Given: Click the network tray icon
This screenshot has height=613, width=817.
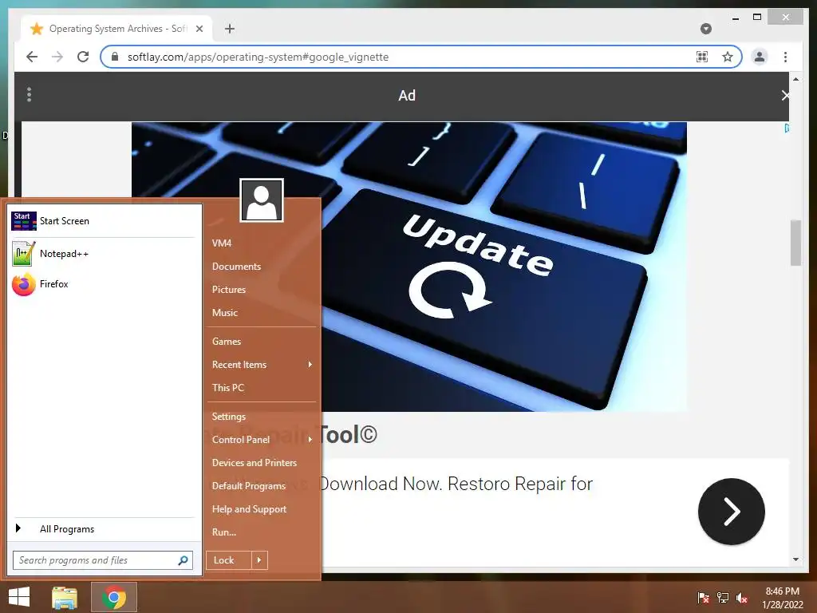Looking at the screenshot, I should click(x=723, y=597).
